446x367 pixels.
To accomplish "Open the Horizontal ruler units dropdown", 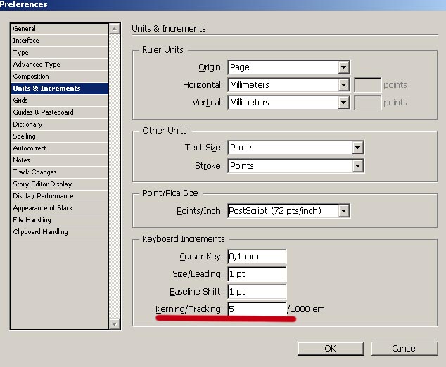I will click(288, 85).
